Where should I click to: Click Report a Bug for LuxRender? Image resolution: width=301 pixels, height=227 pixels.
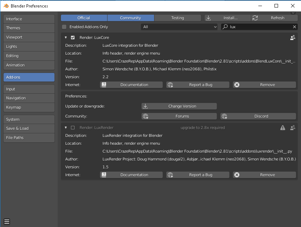coord(198,175)
